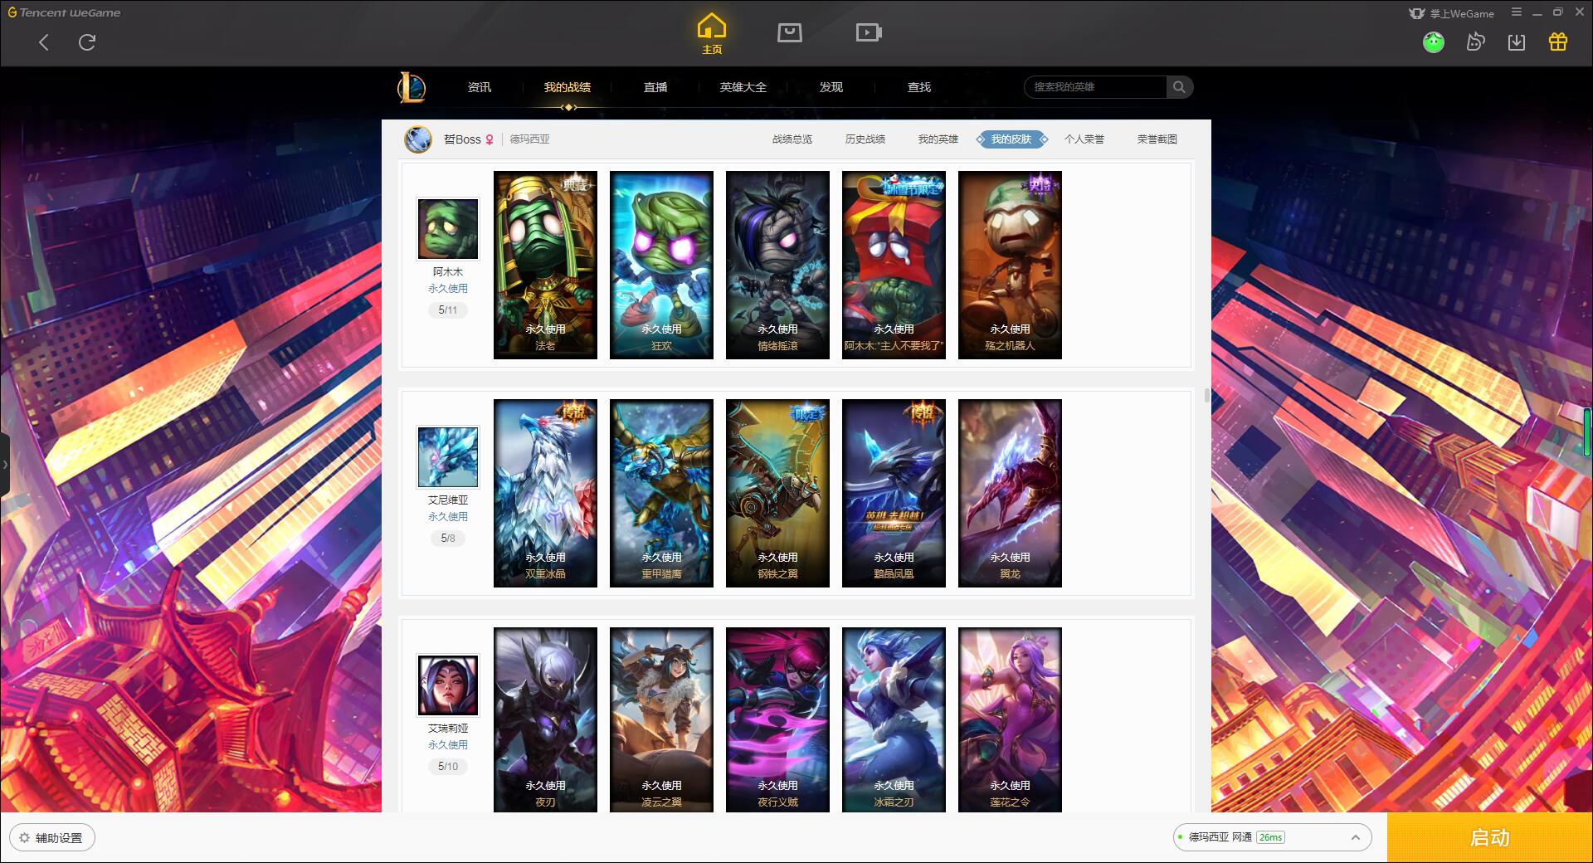Switch to 荣誉截图 sub-tab
This screenshot has height=863, width=1593.
click(x=1157, y=139)
